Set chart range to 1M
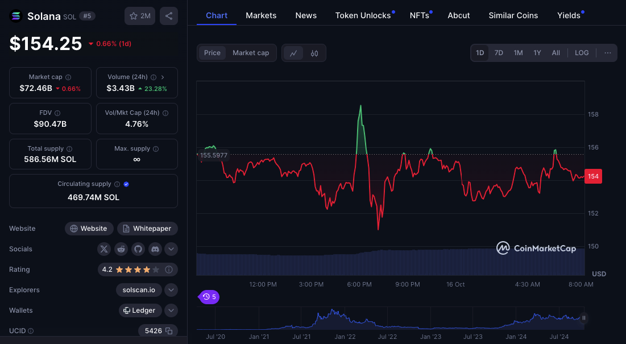The height and width of the screenshot is (344, 626). click(518, 53)
